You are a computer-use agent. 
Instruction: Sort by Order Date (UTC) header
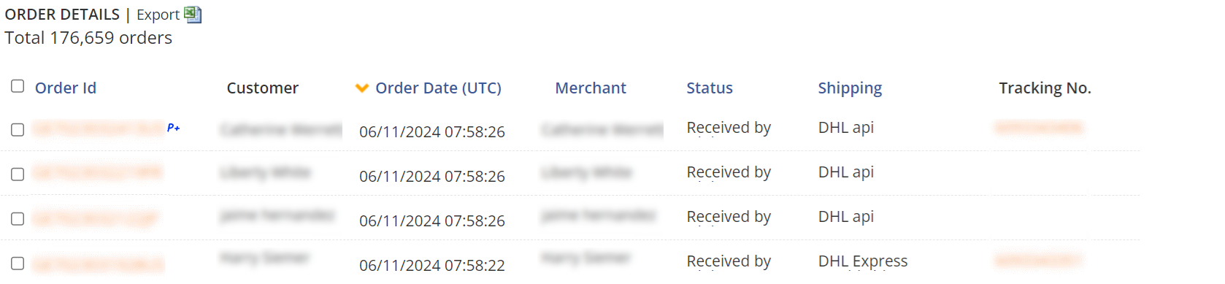pos(438,88)
